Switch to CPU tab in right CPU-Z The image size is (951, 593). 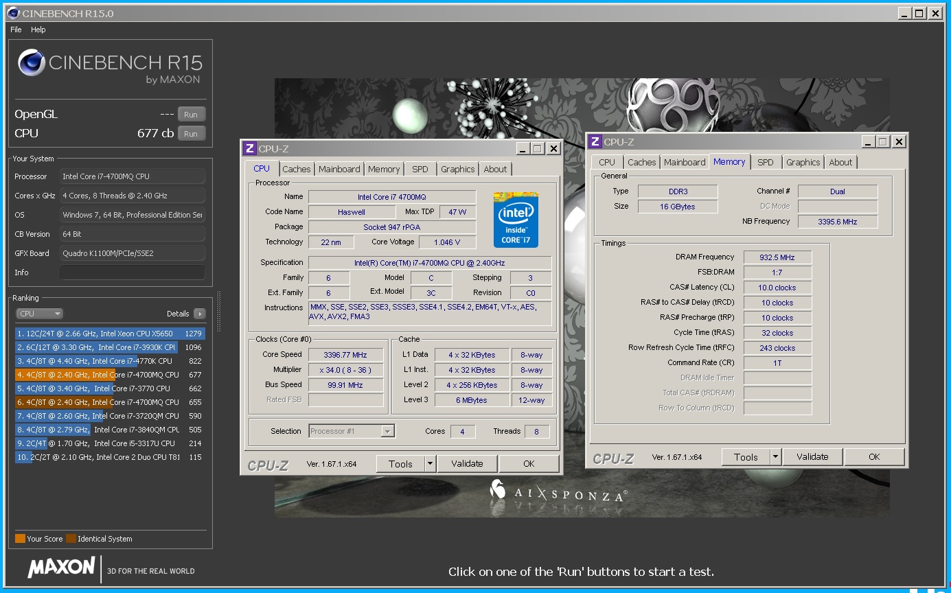click(607, 163)
